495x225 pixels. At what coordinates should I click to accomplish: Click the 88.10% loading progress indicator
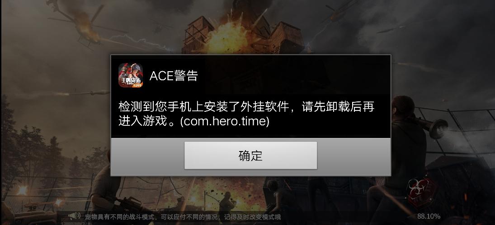(429, 216)
